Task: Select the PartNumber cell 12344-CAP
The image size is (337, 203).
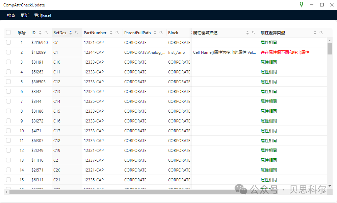Action: (x=94, y=52)
